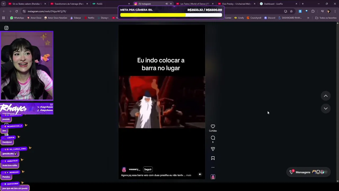This screenshot has width=339, height=191.
Task: Like the reel with the heart icon
Action: point(213,126)
